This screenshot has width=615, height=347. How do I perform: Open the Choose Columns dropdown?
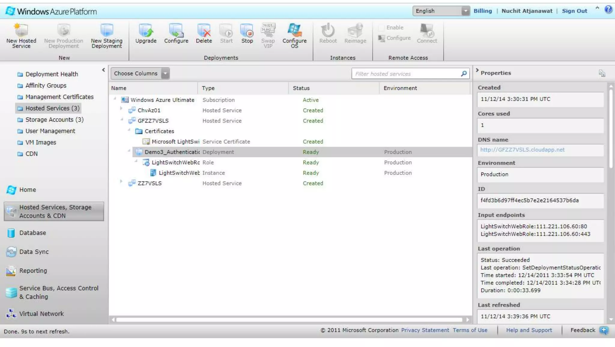click(165, 74)
